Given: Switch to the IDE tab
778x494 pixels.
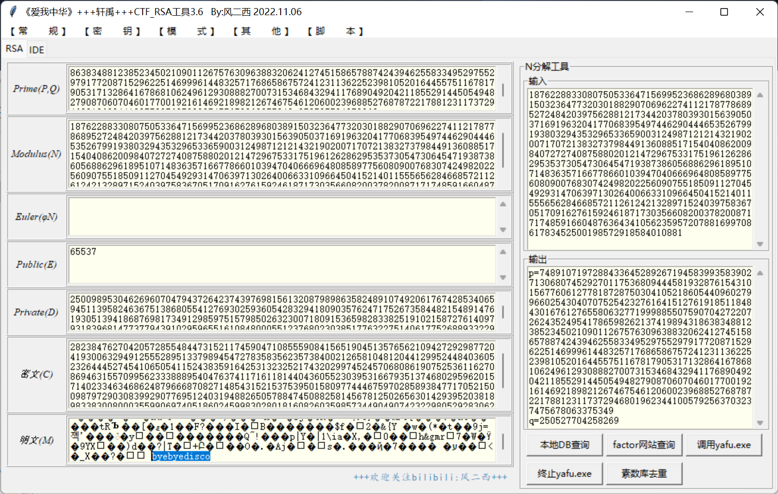Looking at the screenshot, I should 36,50.
